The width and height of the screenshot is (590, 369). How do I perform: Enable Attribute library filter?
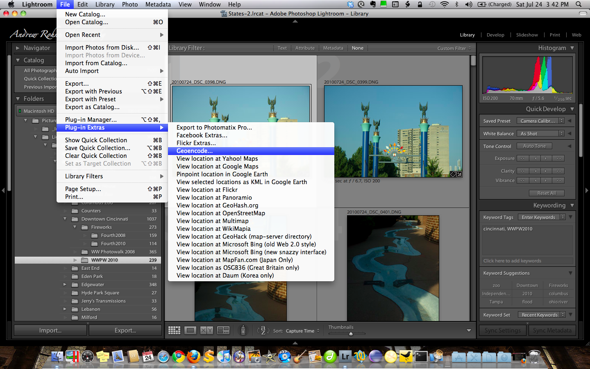(x=305, y=48)
